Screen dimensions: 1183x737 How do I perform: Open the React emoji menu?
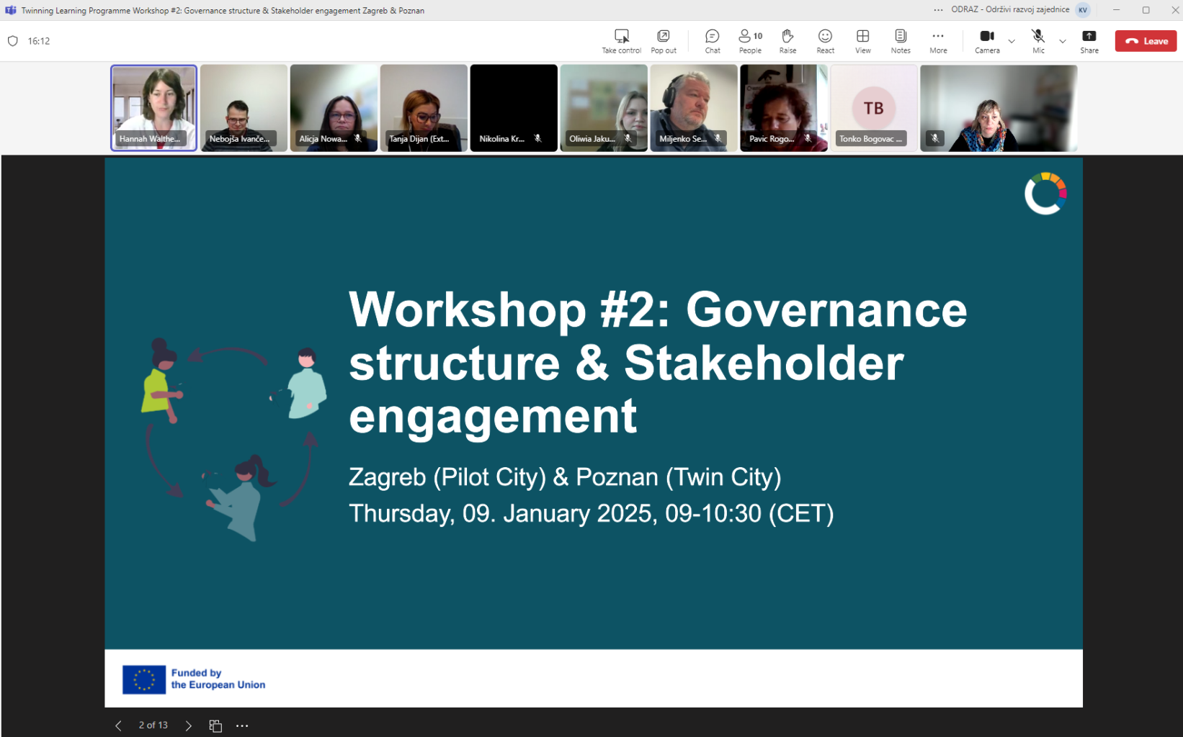[x=825, y=41]
